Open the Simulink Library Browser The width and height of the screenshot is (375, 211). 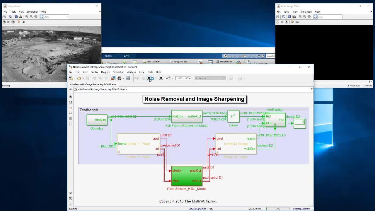(x=113, y=78)
